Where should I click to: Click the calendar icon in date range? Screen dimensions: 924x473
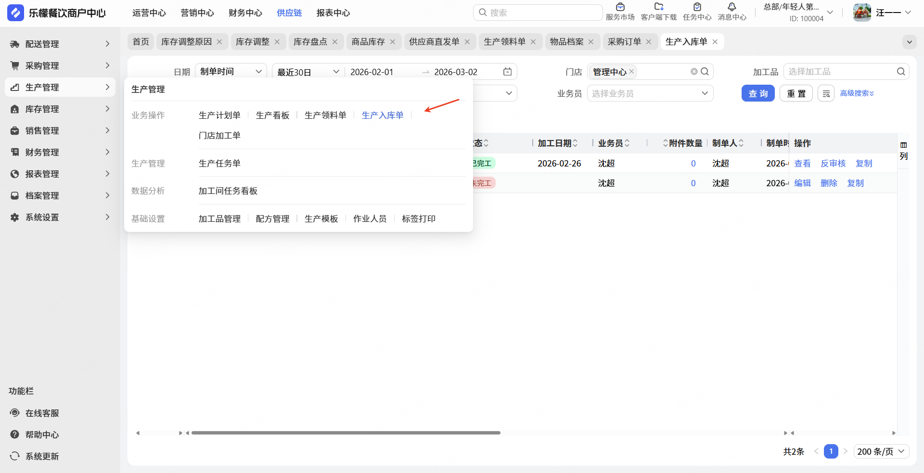[507, 72]
